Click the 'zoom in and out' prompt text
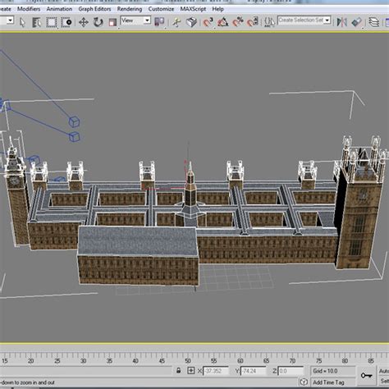The image size is (389, 389). coord(27,382)
